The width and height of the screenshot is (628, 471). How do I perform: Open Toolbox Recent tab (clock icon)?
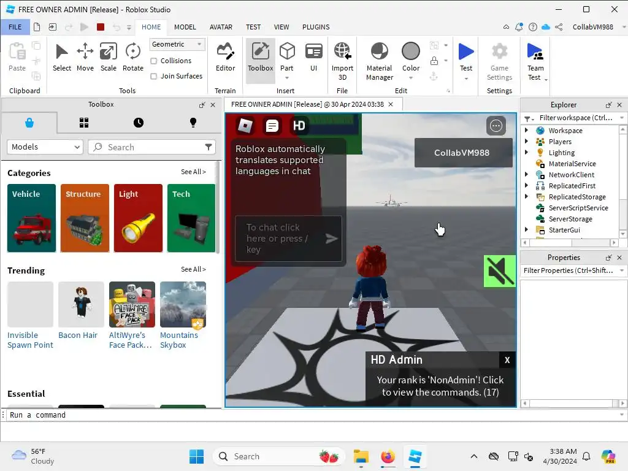point(139,123)
